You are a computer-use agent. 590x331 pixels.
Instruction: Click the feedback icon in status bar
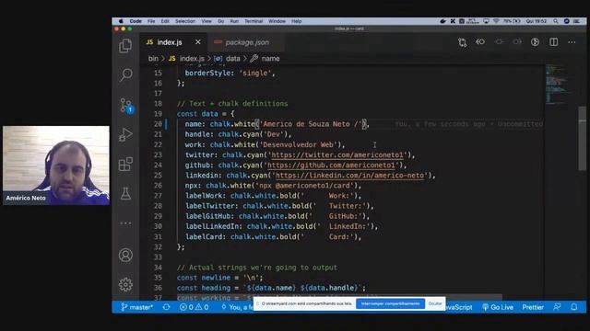[x=557, y=307]
